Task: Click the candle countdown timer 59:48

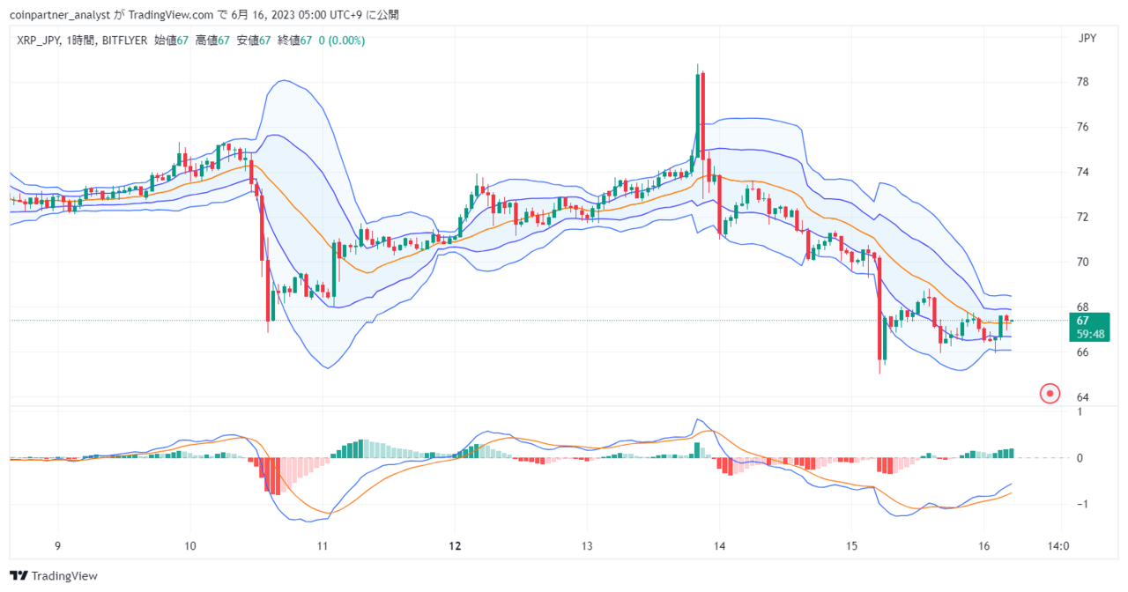Action: pyautogui.click(x=1088, y=334)
